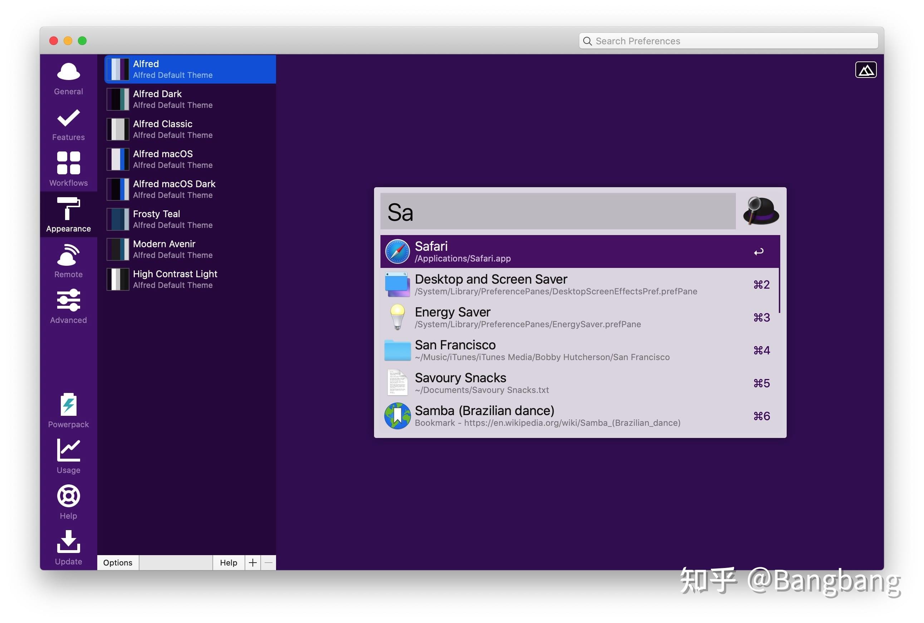The height and width of the screenshot is (623, 924).
Task: Add a new theme with the plus button
Action: [x=252, y=562]
